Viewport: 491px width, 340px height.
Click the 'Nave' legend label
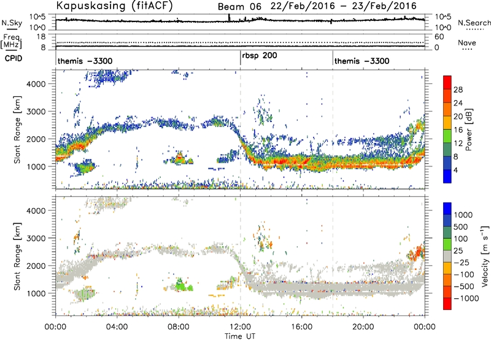[x=467, y=43]
